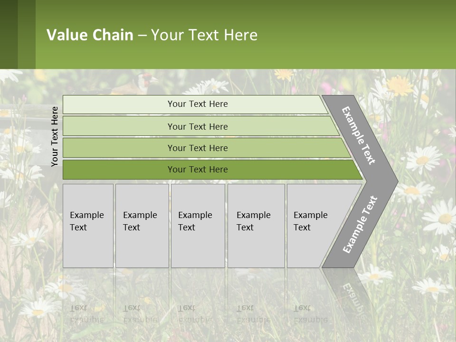Screen dimensions: 456x342
Task: Select the second gray "Example Text" box
Action: click(142, 226)
